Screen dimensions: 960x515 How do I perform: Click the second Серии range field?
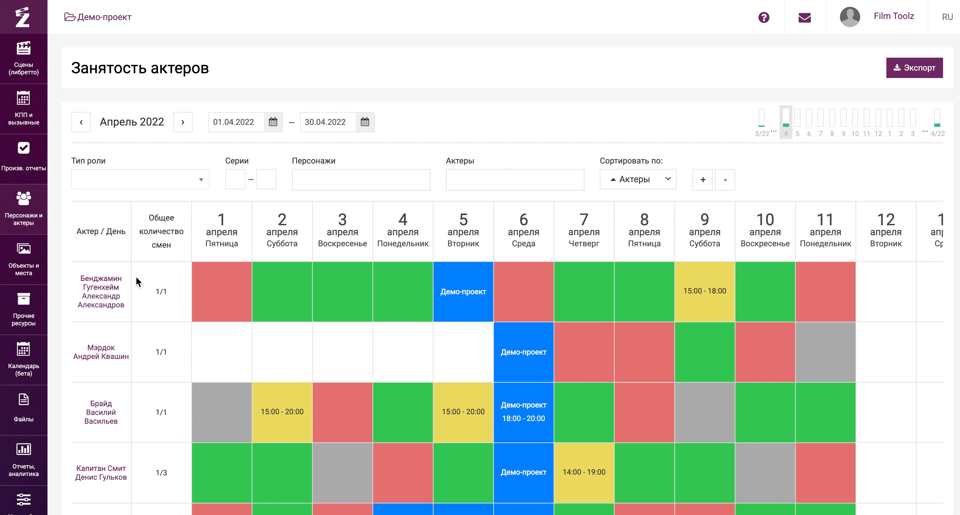[266, 179]
